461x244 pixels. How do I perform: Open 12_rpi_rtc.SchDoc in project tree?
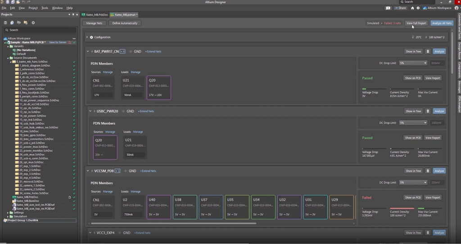(x=30, y=108)
